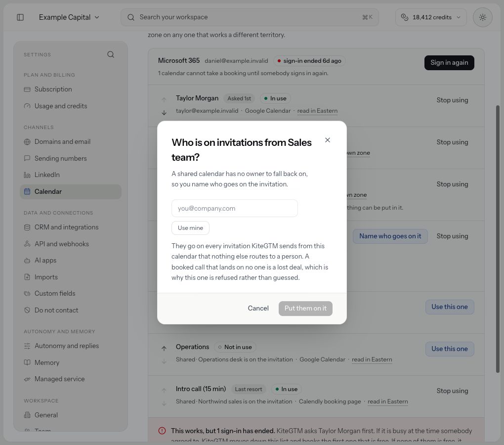Click the you@company.com email field

coord(234,208)
